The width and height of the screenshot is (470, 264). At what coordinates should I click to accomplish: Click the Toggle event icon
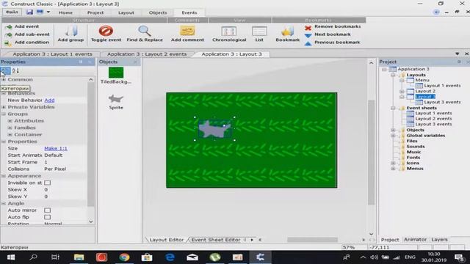coord(106,31)
